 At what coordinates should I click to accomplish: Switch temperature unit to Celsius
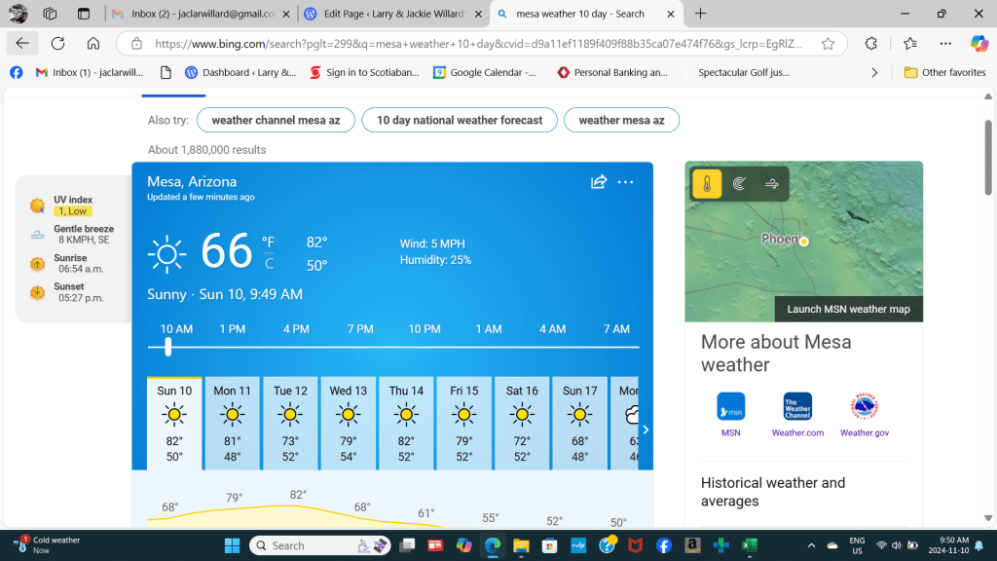pyautogui.click(x=269, y=264)
